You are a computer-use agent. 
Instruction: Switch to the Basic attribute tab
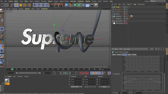[114, 55]
